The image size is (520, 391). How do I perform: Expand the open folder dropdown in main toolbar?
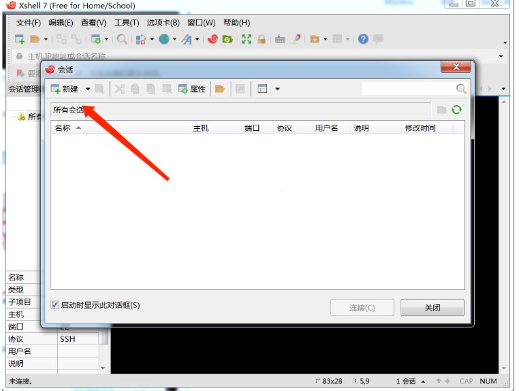[x=46, y=39]
